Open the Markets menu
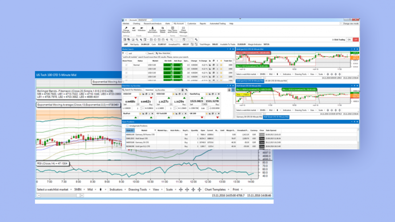The height and width of the screenshot is (222, 395). (126, 24)
